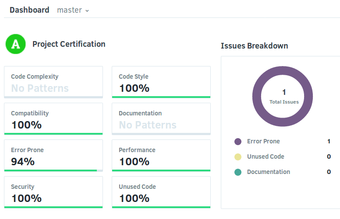Select the Compatibility 100% card
This screenshot has height=219, width=340.
(x=53, y=119)
